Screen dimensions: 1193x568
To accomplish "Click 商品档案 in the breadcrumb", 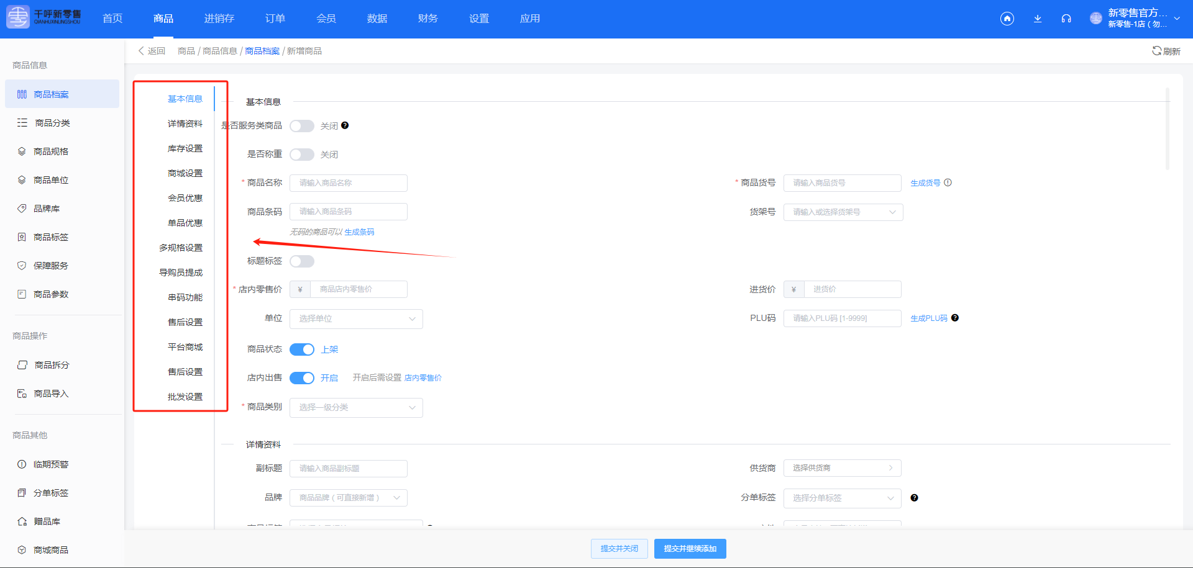I will 262,51.
